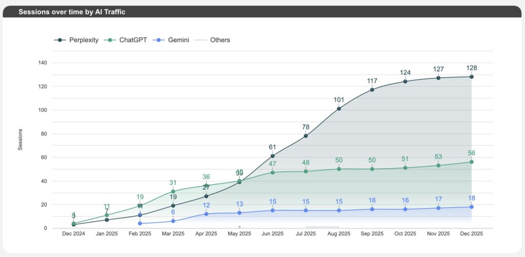This screenshot has height=257, width=525.
Task: Select ChatGPT Jul 2025 data point (48)
Action: [306, 171]
